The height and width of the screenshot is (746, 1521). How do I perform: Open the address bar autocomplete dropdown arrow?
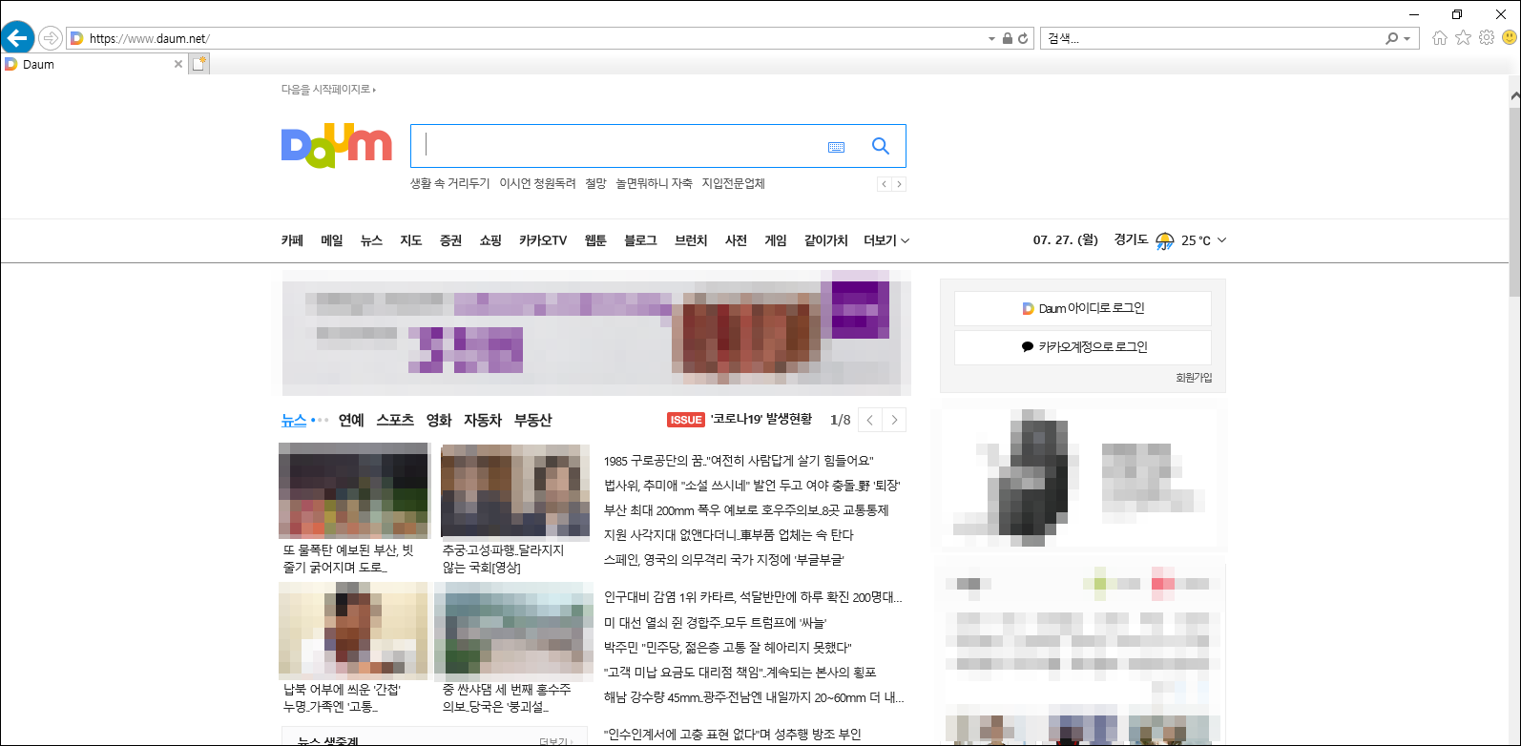[991, 39]
